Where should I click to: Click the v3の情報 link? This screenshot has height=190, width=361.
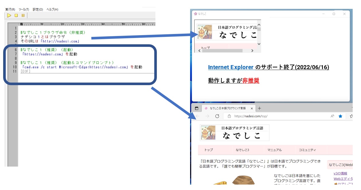340,173
